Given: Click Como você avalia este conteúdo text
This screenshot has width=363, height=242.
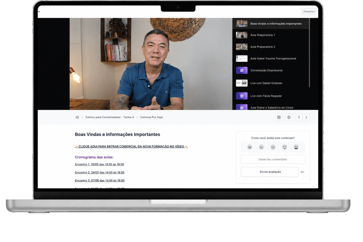Looking at the screenshot, I should (273, 138).
